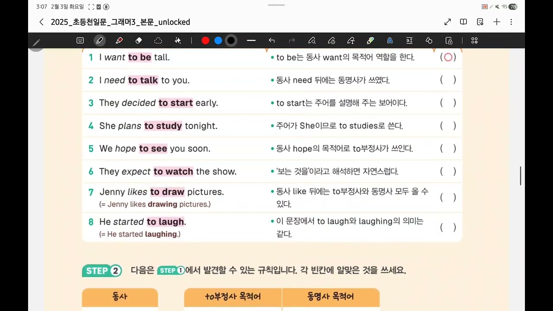Viewport: 553px width, 311px height.
Task: Tap 'He started to laugh.'
Action: pos(143,222)
